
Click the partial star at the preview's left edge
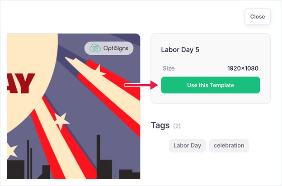click(x=12, y=150)
